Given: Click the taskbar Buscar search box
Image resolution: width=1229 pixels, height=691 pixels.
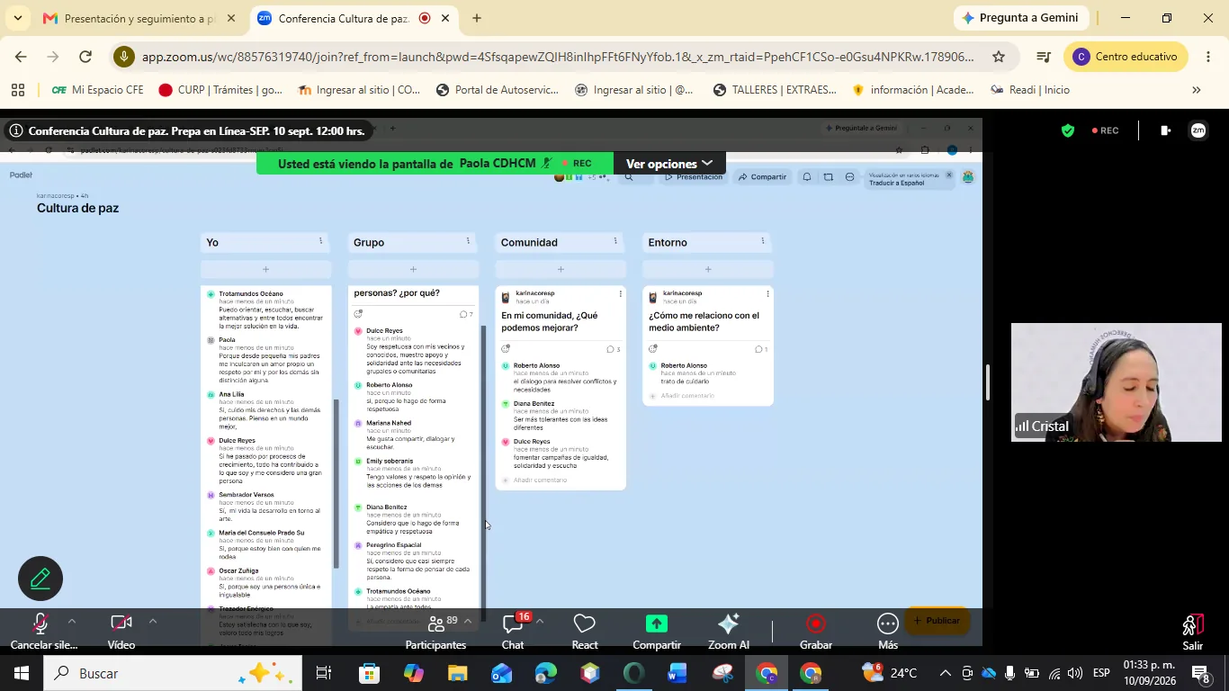Looking at the screenshot, I should (174, 673).
